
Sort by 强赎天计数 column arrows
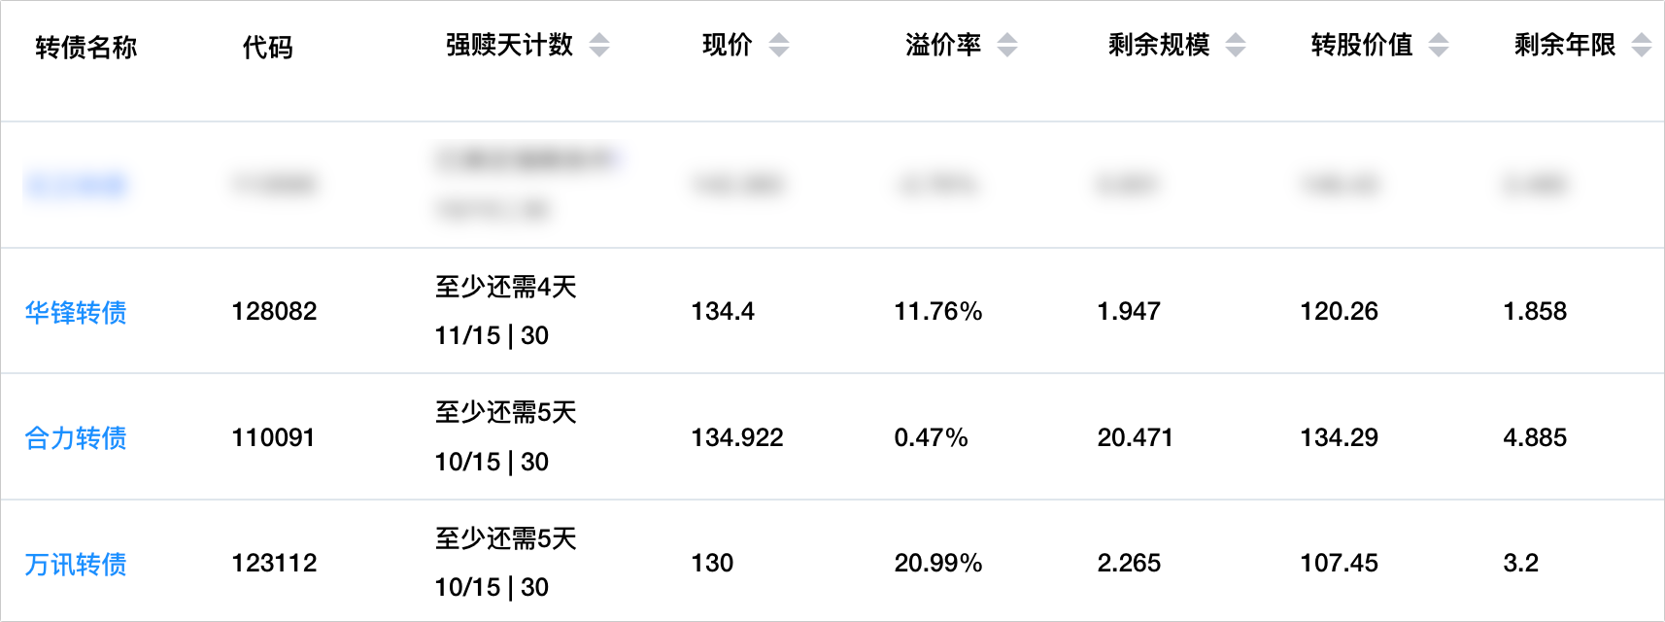pos(599,45)
